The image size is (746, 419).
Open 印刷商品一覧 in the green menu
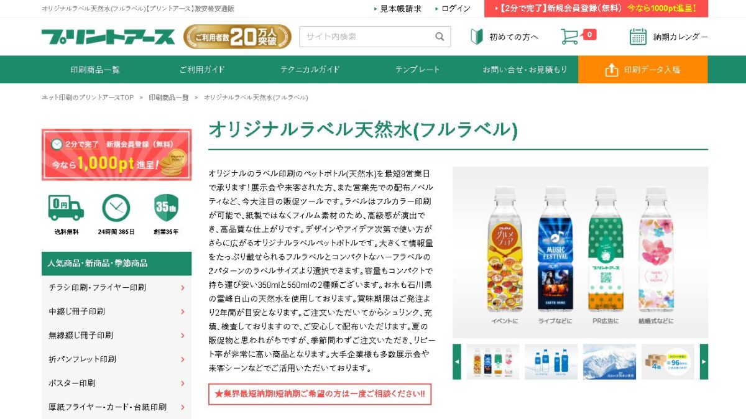[95, 70]
